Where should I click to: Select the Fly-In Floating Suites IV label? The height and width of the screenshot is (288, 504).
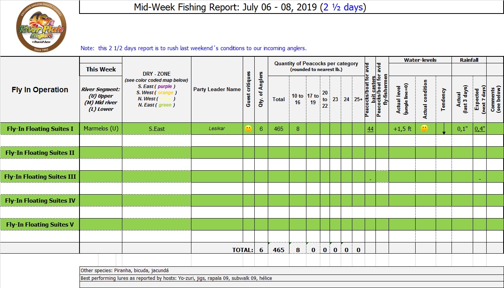(40, 201)
